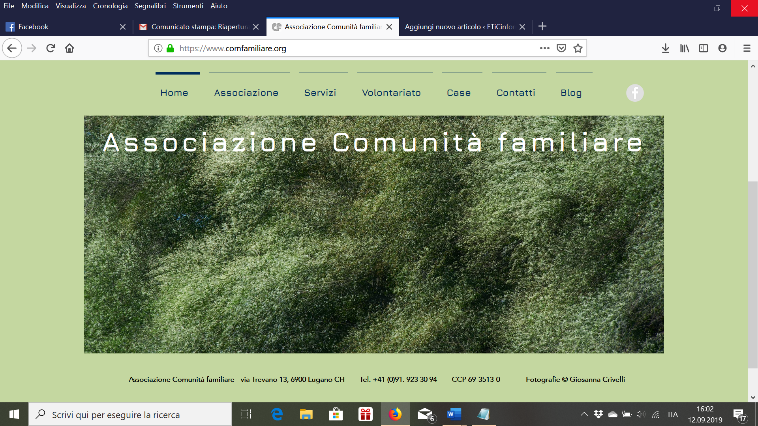
Task: Click the Tel. +41 (0)91. 923 30 94 text
Action: [398, 379]
